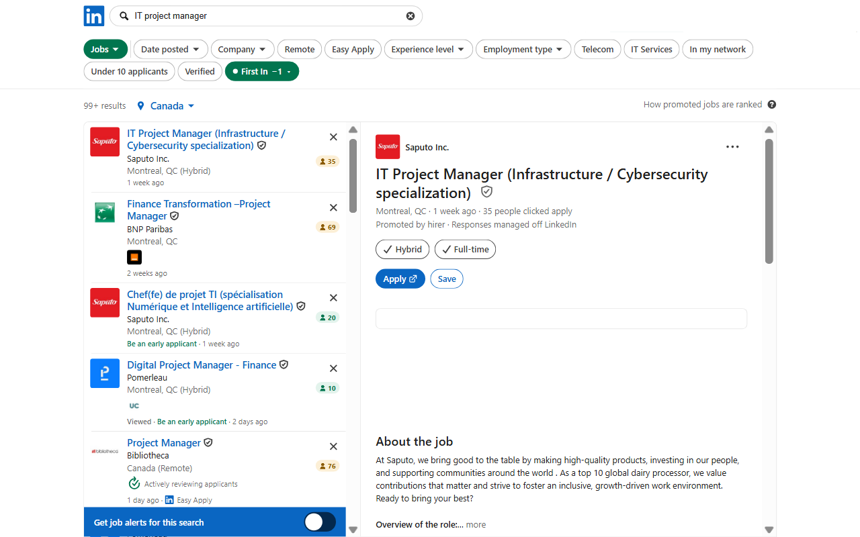Click the Saputo logo in job details

[388, 147]
